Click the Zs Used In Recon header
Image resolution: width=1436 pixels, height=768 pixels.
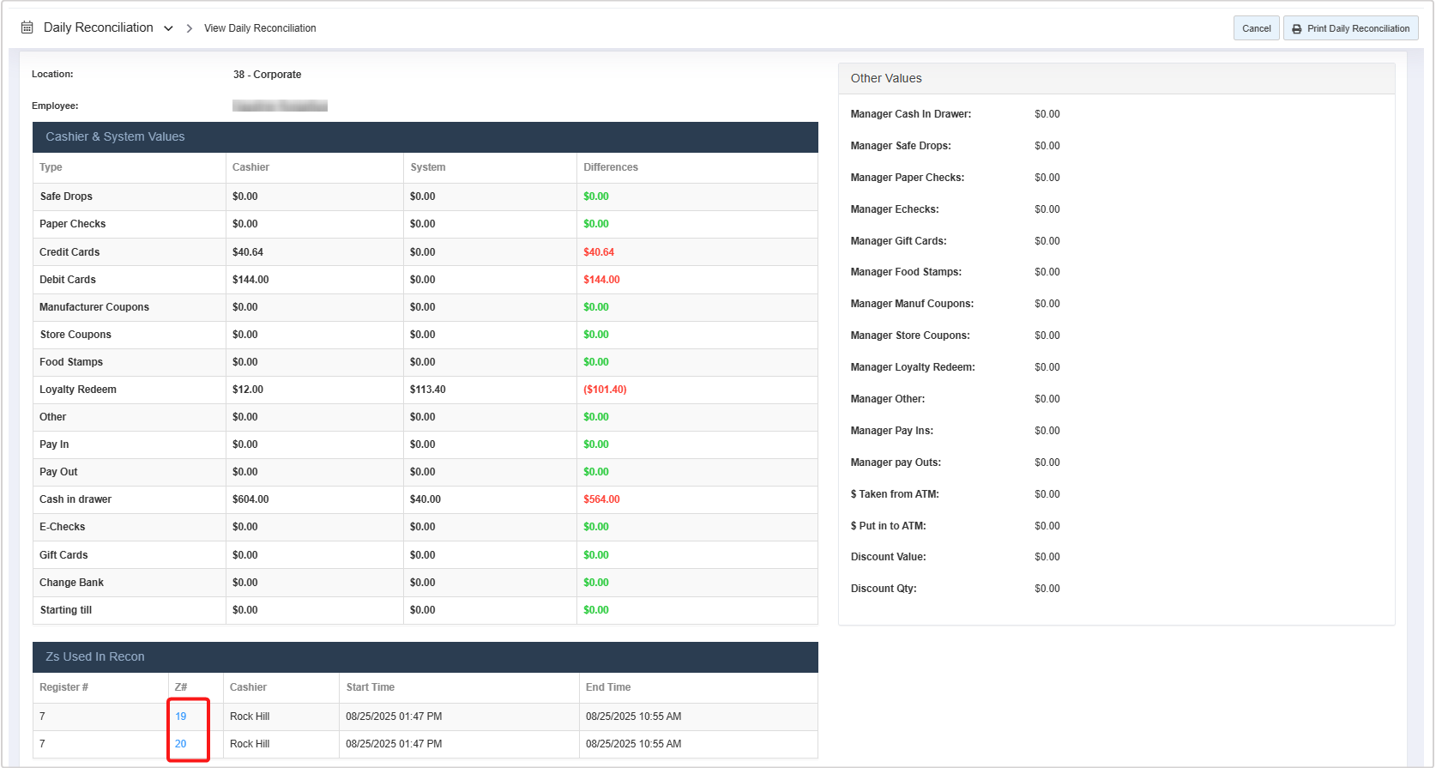(x=94, y=656)
